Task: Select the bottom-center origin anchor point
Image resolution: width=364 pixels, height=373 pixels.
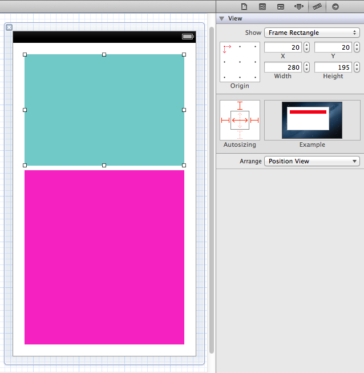Action: pyautogui.click(x=240, y=77)
